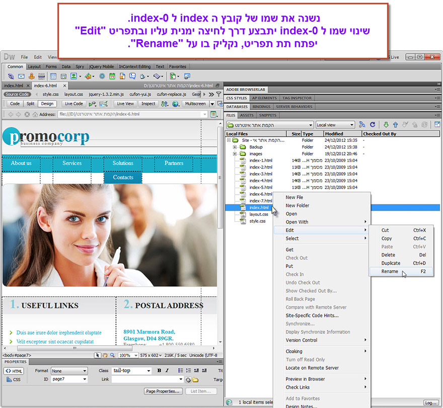Image resolution: width=443 pixels, height=408 pixels.
Task: Browse for link file with folder icon
Action: 195,379
